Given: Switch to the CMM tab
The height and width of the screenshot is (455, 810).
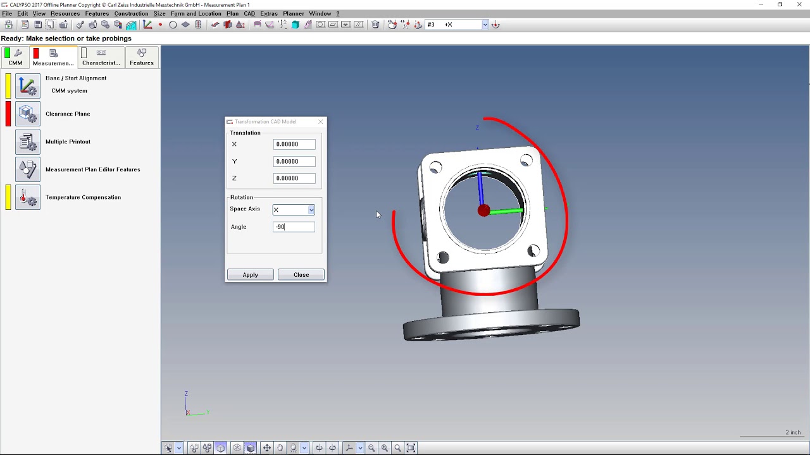Looking at the screenshot, I should click(15, 57).
